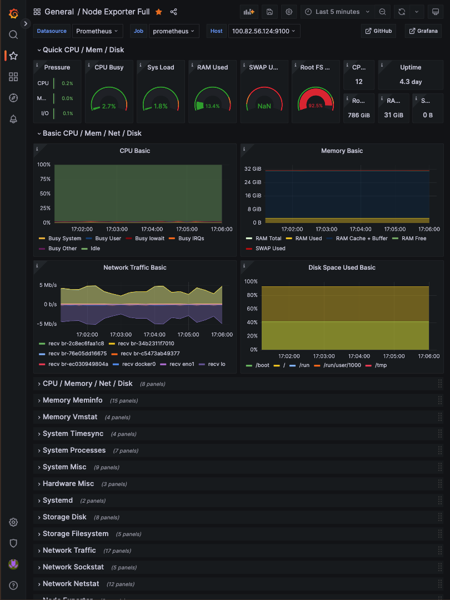The height and width of the screenshot is (600, 450).
Task: Click the SWAP Used NaN gauge
Action: pyautogui.click(x=264, y=100)
